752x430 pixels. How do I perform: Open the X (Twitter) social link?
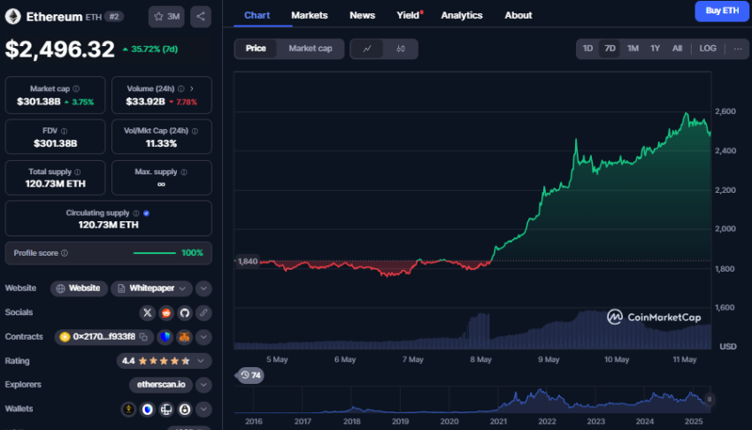147,313
